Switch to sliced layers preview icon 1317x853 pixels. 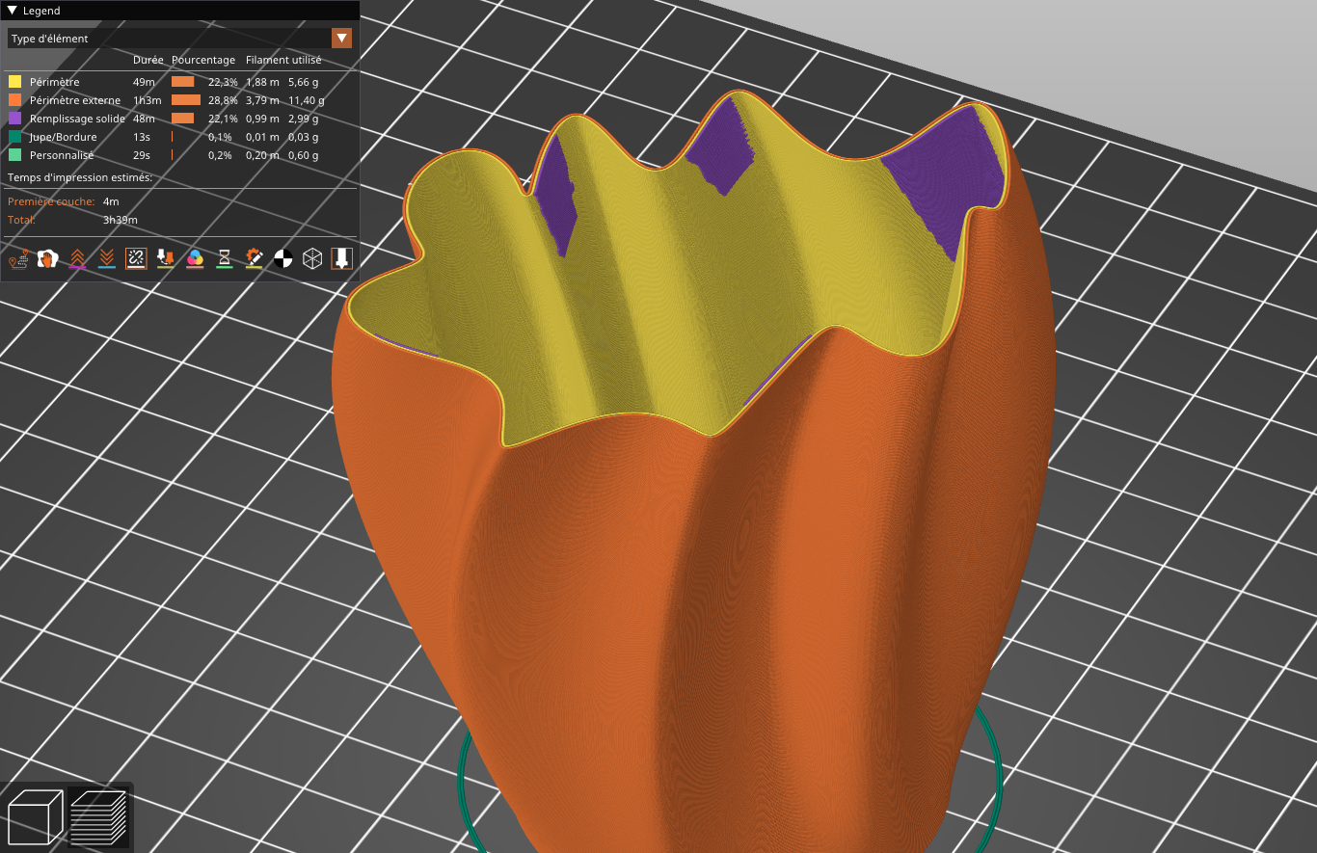pos(98,816)
